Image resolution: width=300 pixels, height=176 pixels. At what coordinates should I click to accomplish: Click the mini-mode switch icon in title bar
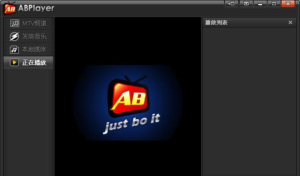pyautogui.click(x=231, y=4)
